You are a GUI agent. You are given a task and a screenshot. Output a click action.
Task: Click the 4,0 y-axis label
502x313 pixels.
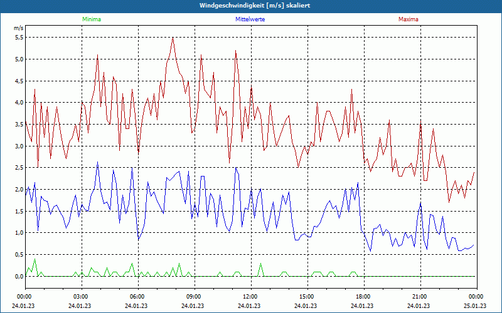point(19,103)
